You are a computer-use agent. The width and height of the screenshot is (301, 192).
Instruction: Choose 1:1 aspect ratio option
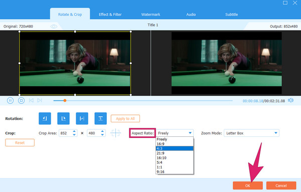(x=175, y=167)
